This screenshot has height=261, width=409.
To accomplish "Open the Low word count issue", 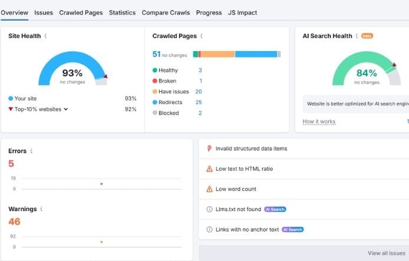I will point(236,189).
